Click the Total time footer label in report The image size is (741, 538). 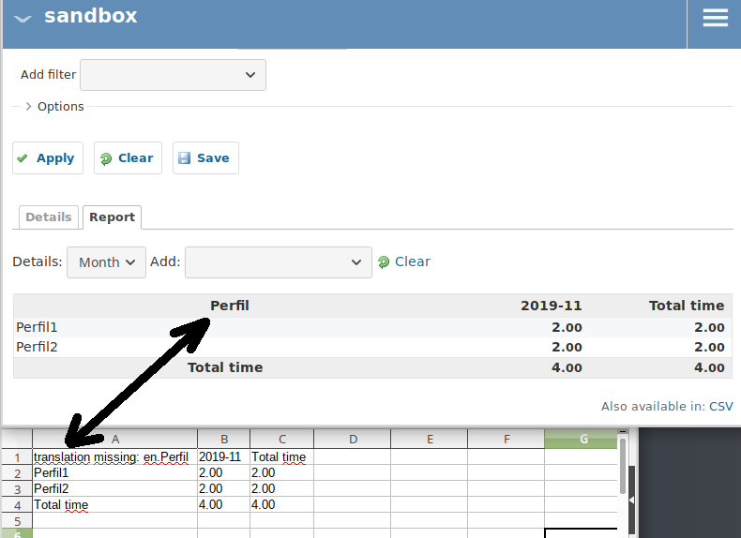(225, 367)
